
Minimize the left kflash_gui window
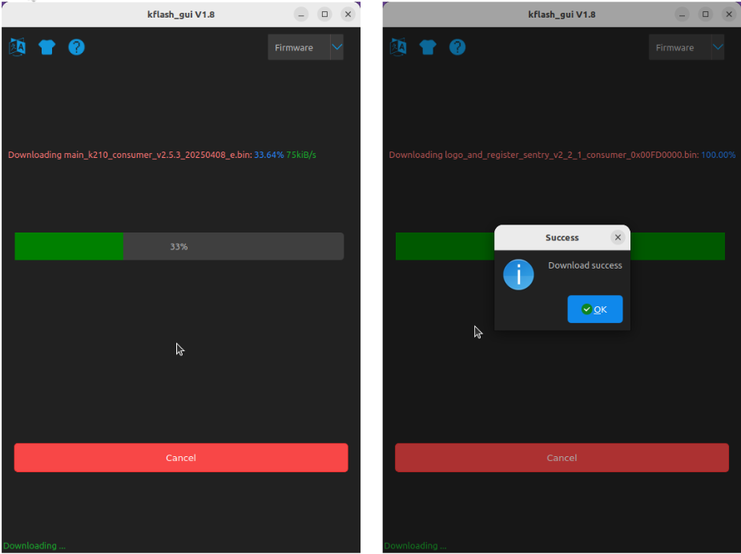[301, 14]
